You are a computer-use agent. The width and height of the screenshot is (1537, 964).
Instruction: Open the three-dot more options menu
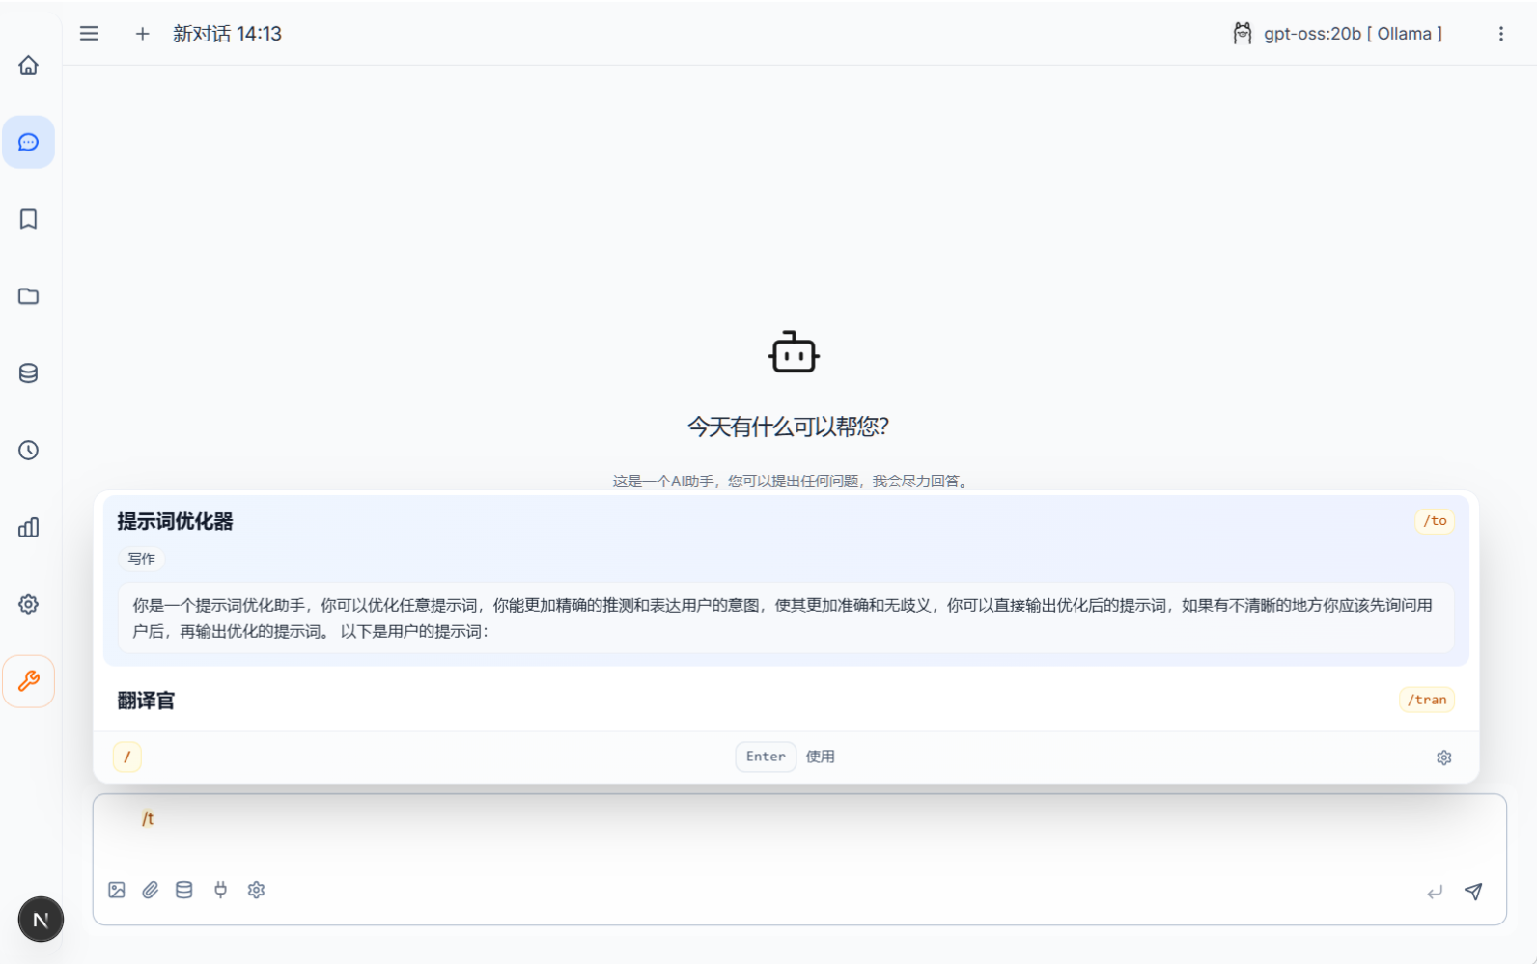[x=1500, y=34]
